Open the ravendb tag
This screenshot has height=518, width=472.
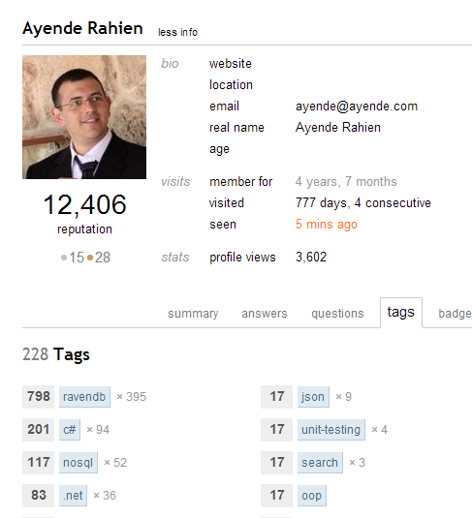[x=84, y=396]
